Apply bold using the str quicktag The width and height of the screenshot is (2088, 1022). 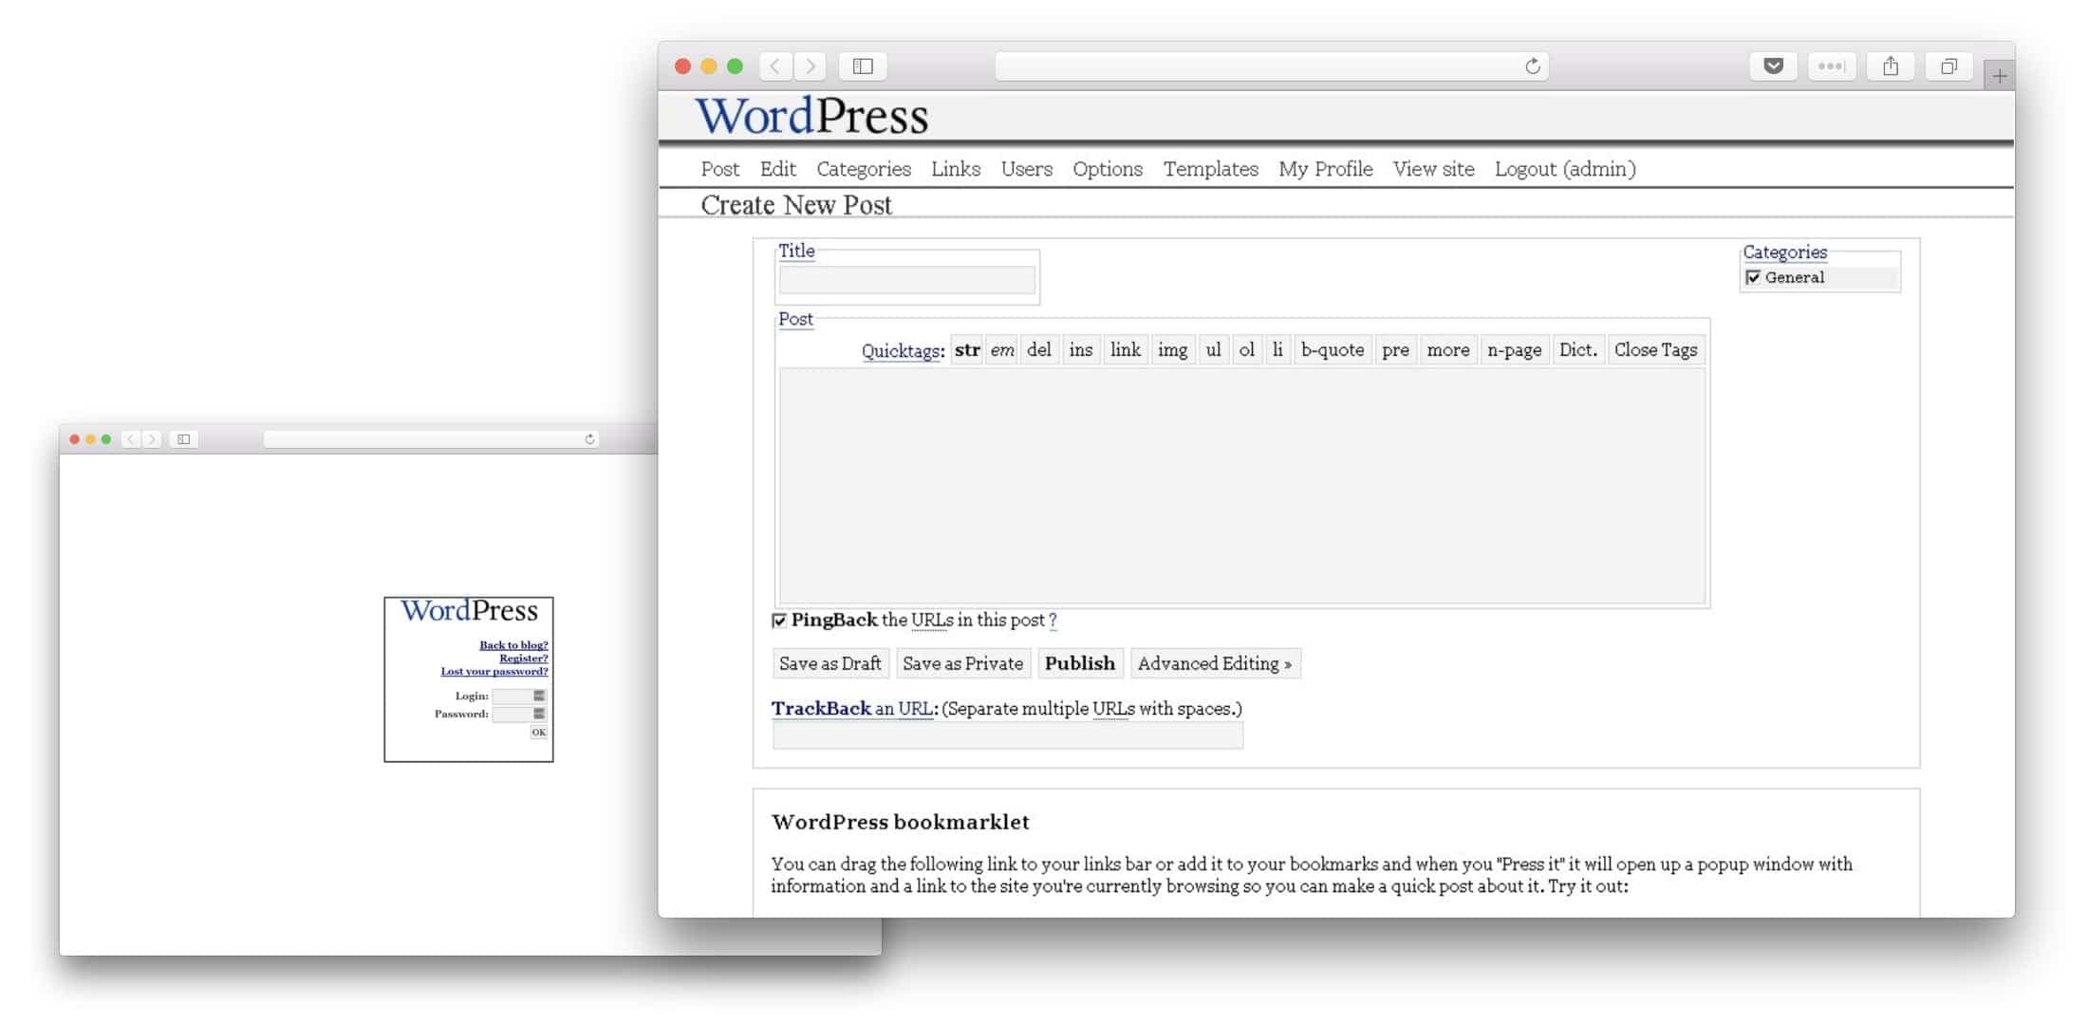pyautogui.click(x=966, y=349)
